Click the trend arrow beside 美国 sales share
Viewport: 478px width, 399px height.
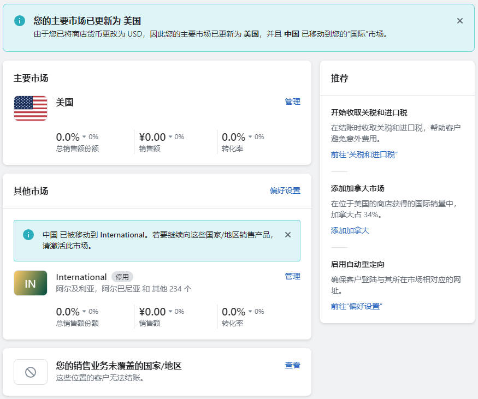(x=84, y=137)
